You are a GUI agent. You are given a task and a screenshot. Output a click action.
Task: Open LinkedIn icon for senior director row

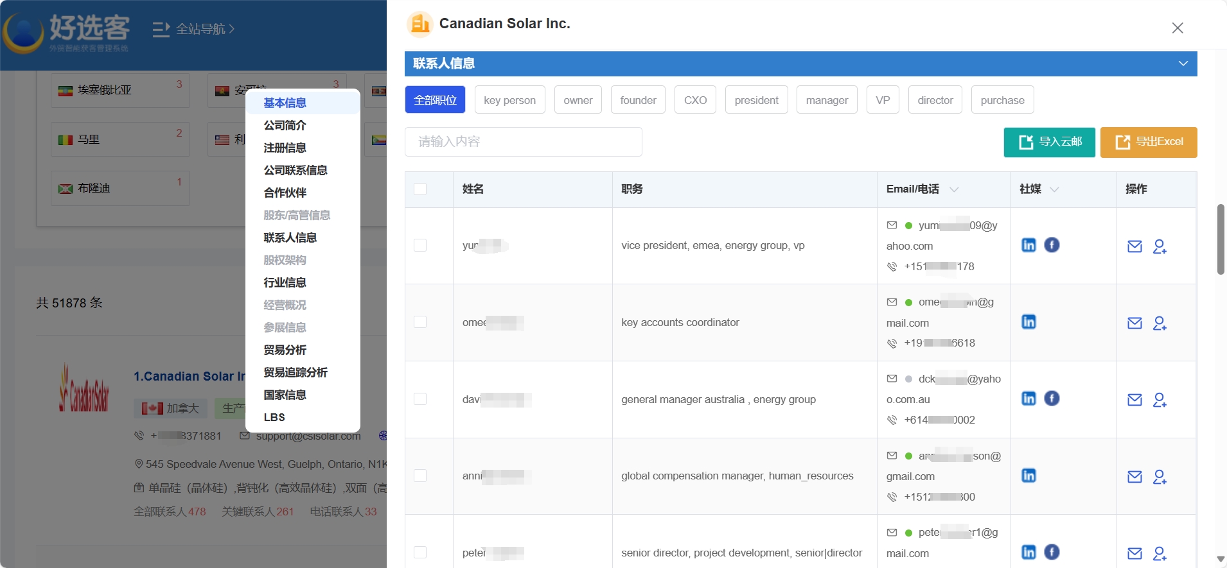click(x=1028, y=552)
